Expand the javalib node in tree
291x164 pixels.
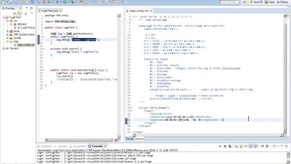click(x=7, y=38)
